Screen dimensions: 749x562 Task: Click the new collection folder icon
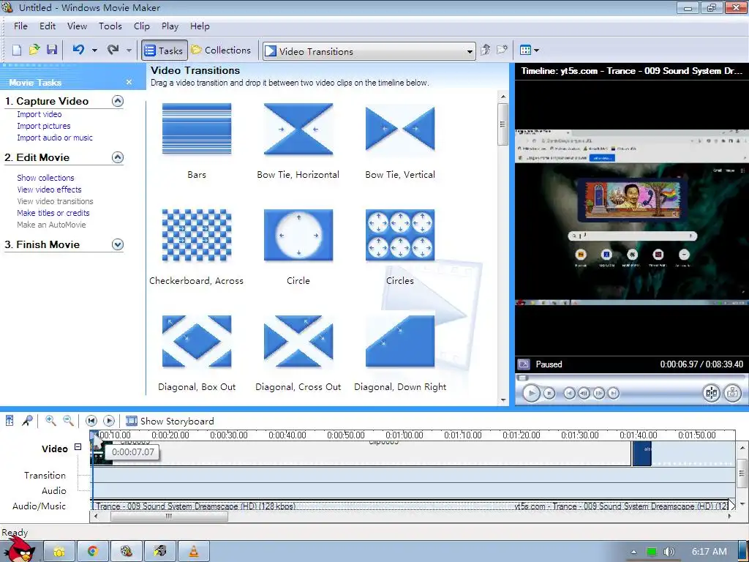click(x=502, y=50)
